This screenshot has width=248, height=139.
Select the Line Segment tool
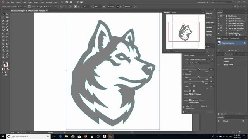click(x=7, y=24)
